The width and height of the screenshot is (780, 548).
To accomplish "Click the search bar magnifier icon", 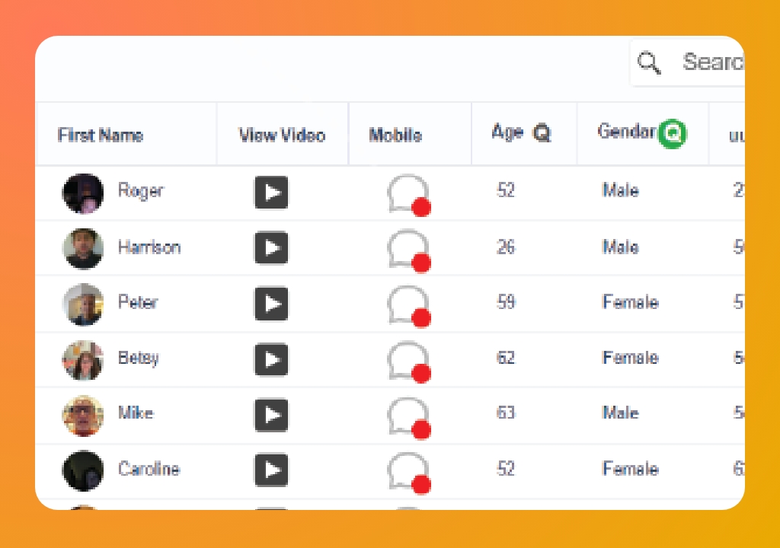I will click(651, 63).
